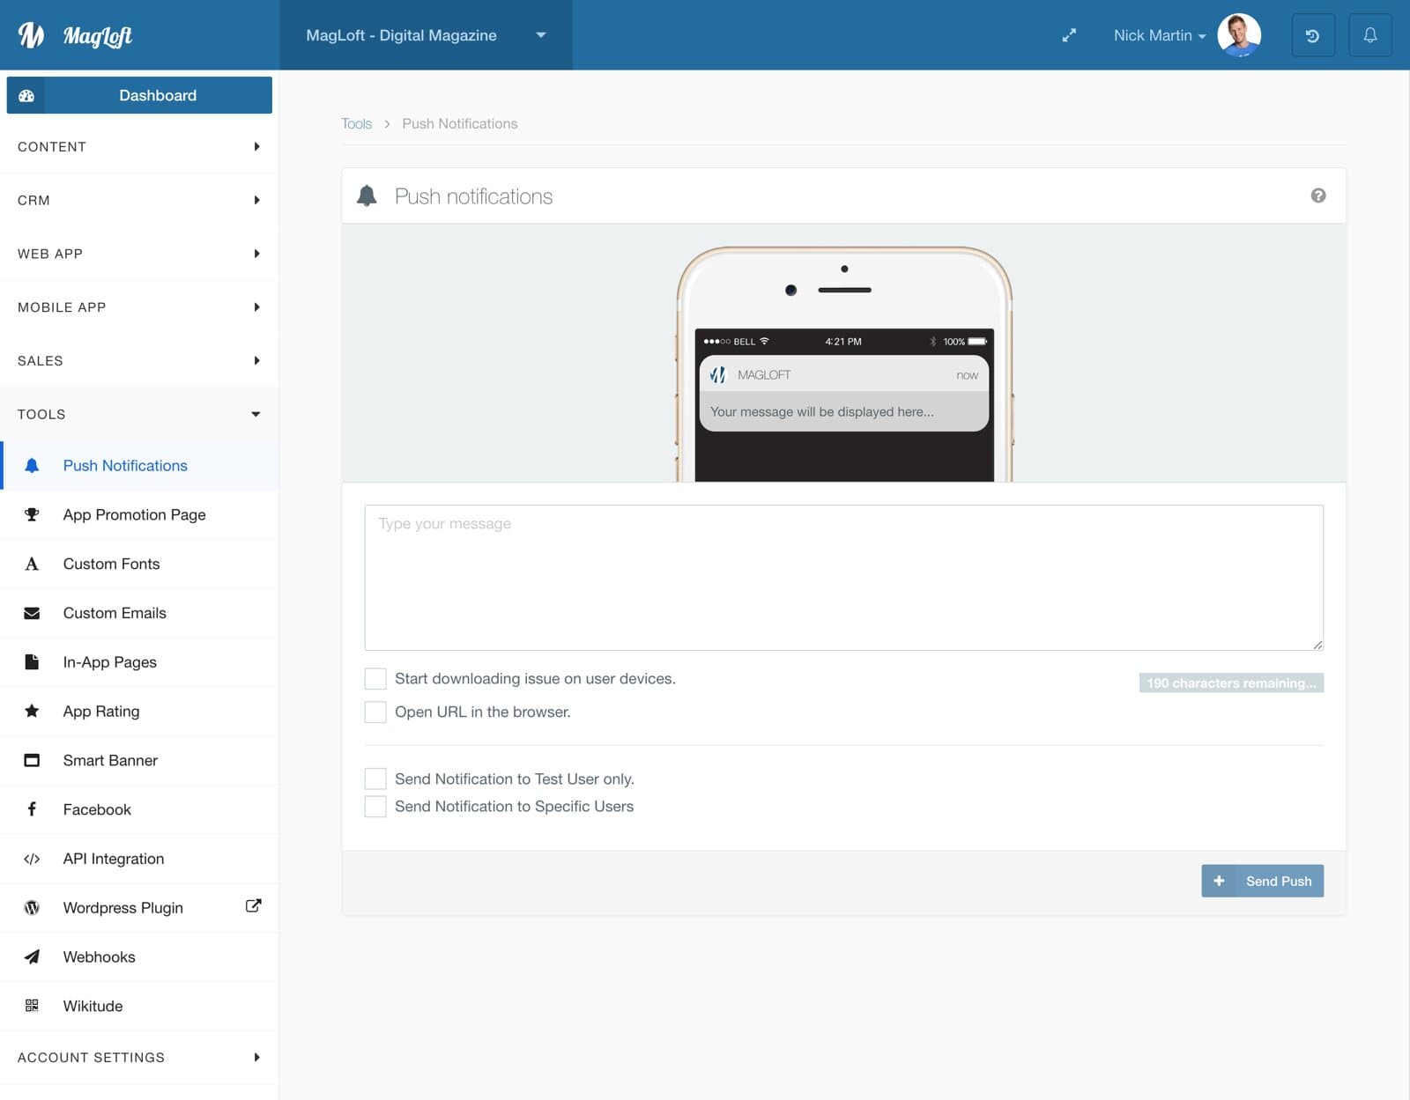Click Push Notifications breadcrumb text
Screen dimensions: 1410x1100
pos(460,123)
